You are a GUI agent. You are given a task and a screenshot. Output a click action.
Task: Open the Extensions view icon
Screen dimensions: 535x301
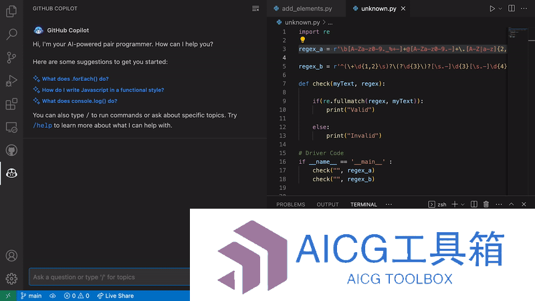tap(11, 104)
